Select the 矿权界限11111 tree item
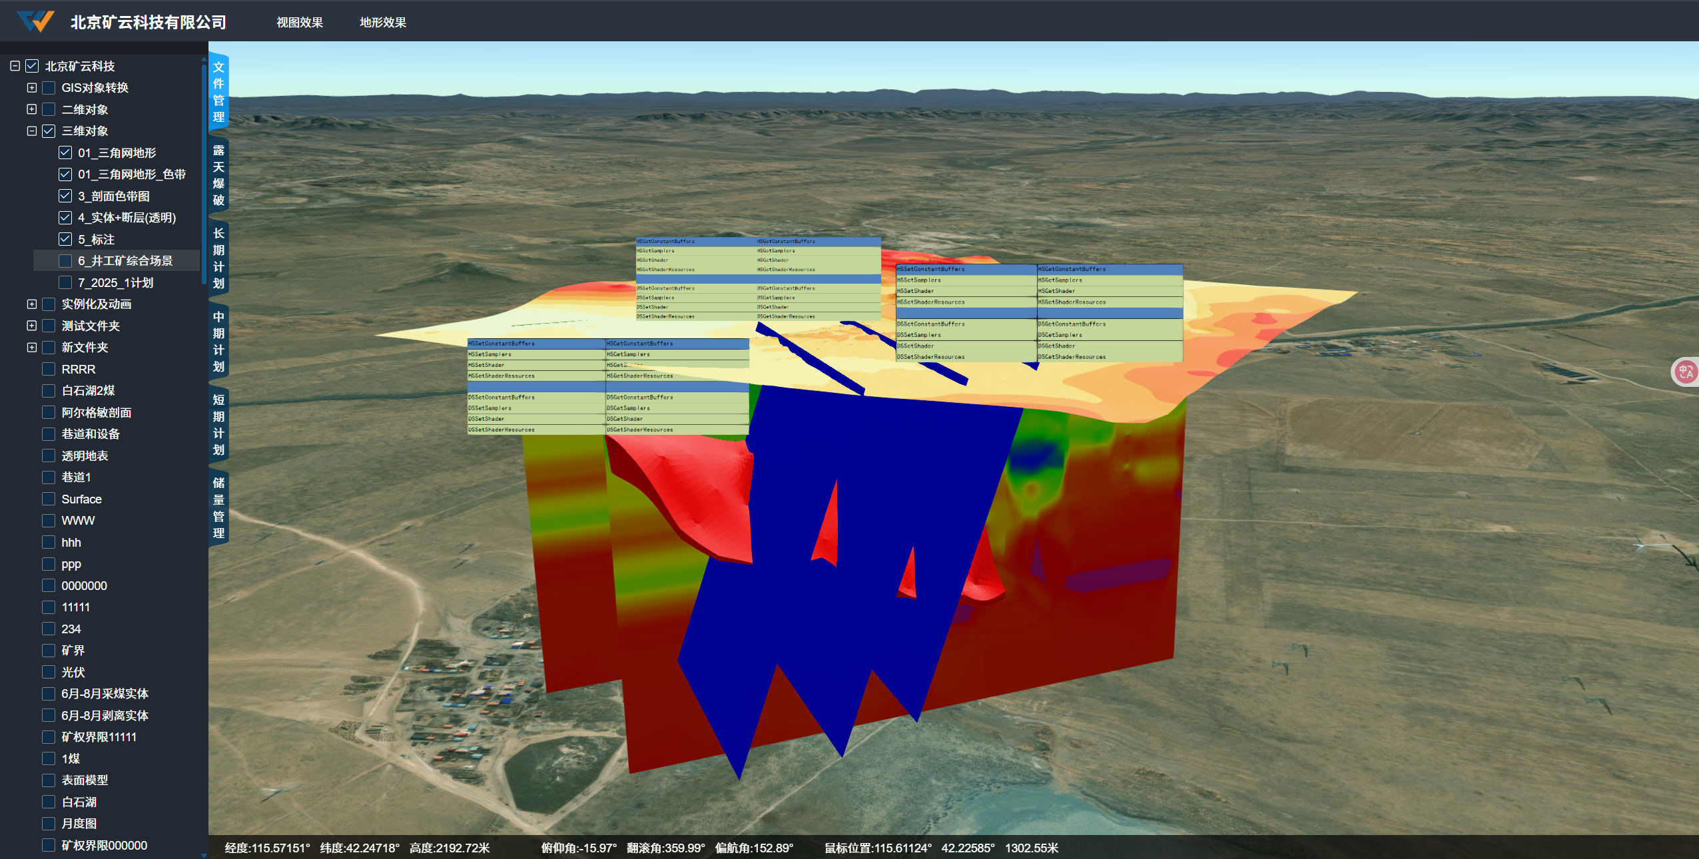The width and height of the screenshot is (1699, 859). point(99,737)
